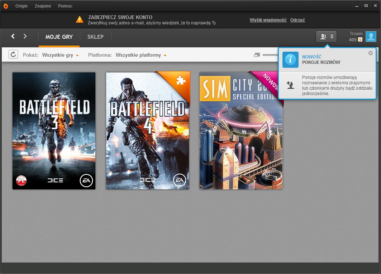The width and height of the screenshot is (381, 274).
Task: Click the Wyślij wiadomość link
Action: click(268, 20)
